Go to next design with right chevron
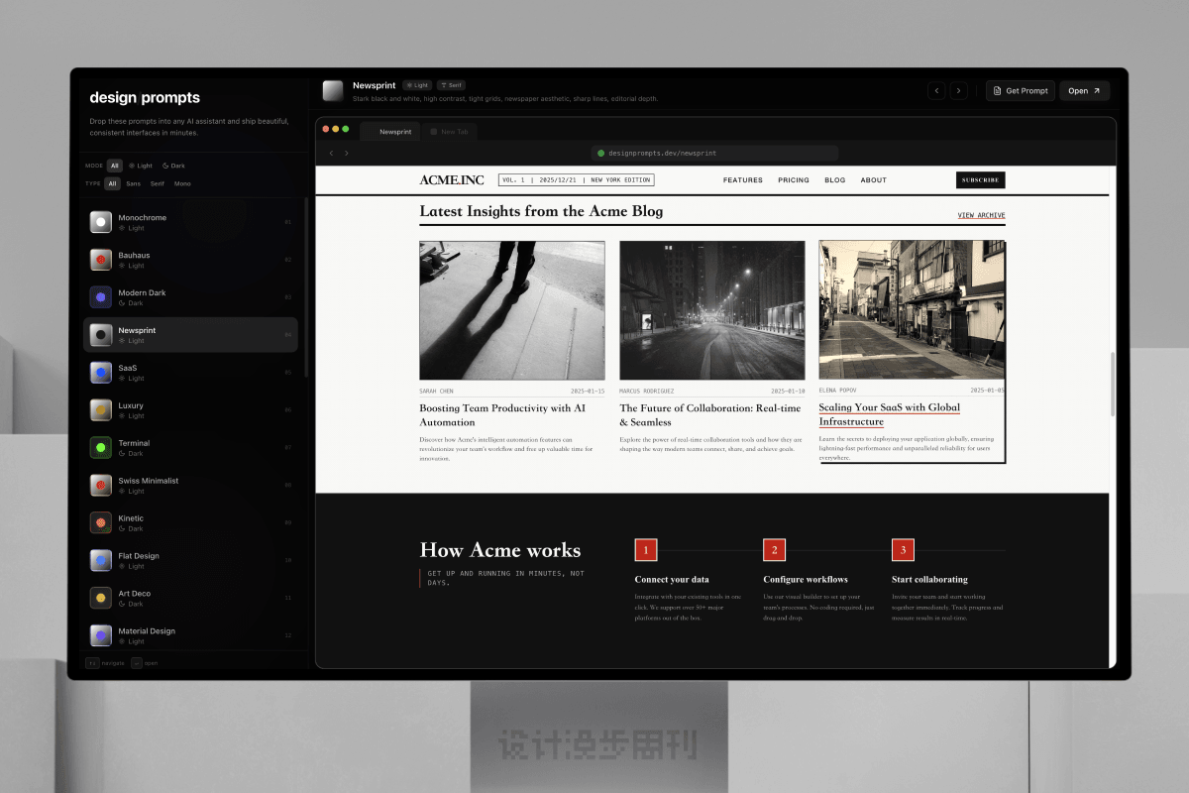 [958, 91]
